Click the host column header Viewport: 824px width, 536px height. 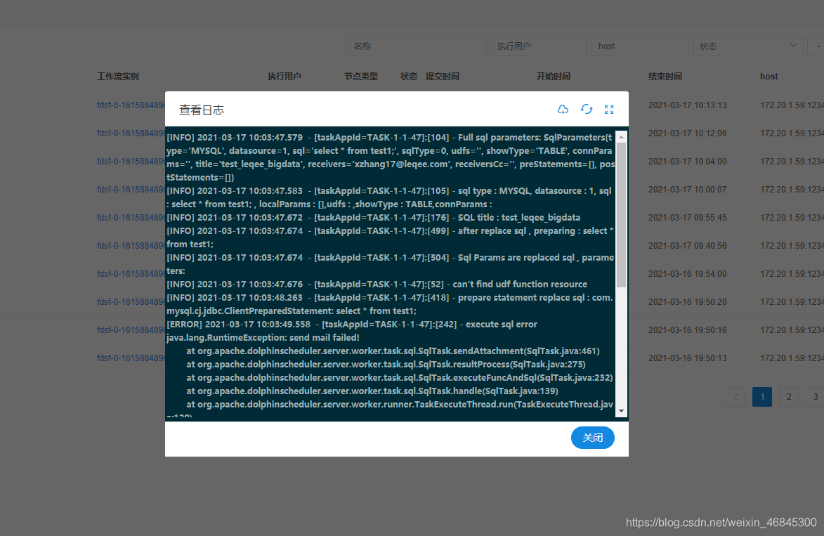pyautogui.click(x=769, y=77)
